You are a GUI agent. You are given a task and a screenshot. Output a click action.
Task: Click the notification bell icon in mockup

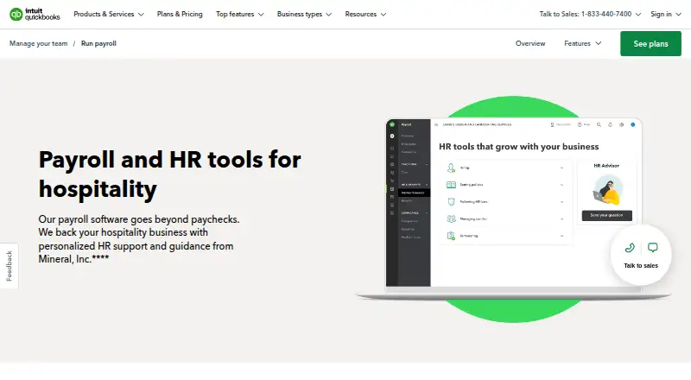click(x=611, y=124)
